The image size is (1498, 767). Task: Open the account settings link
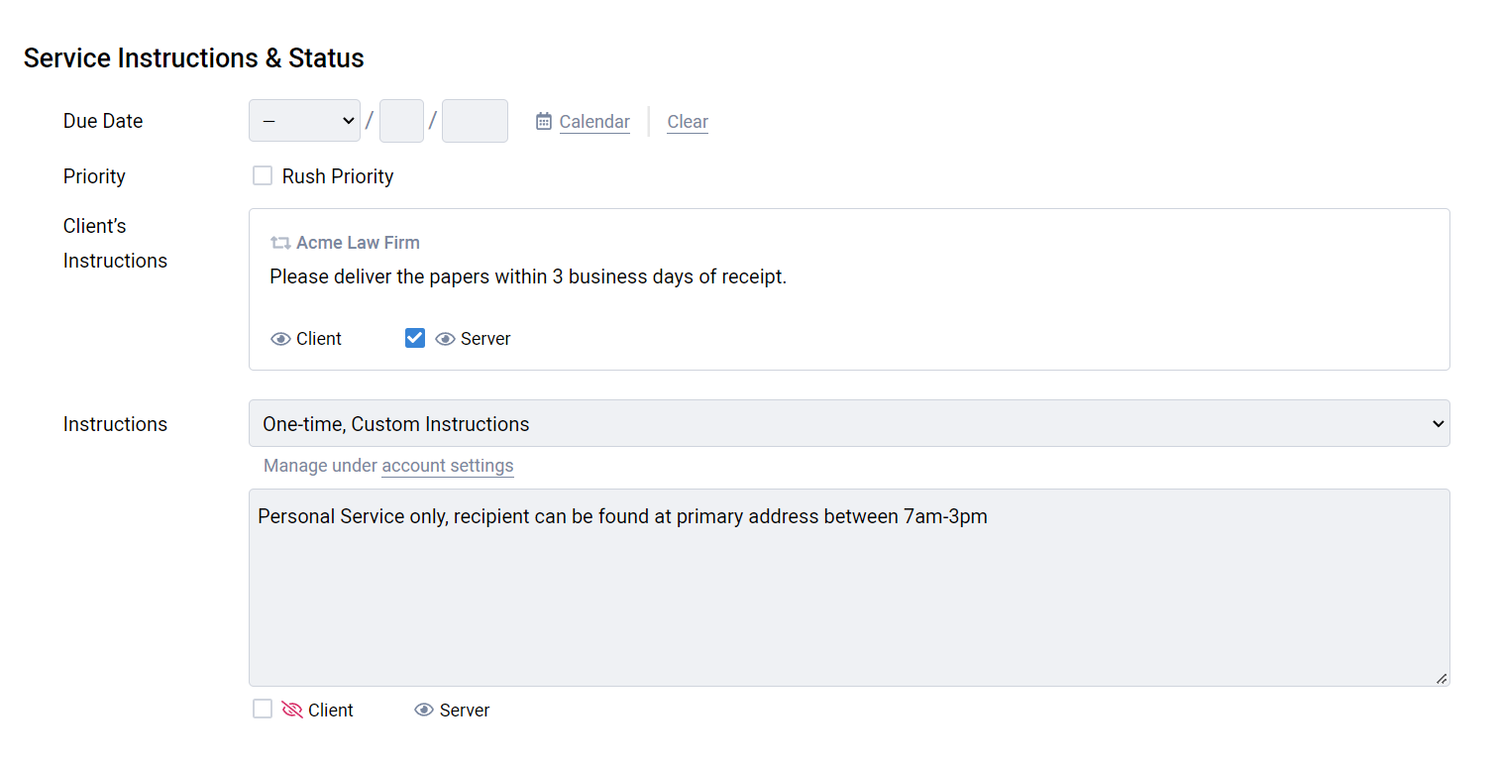click(447, 466)
